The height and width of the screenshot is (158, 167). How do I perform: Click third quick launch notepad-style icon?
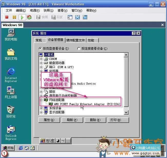pos(33,148)
